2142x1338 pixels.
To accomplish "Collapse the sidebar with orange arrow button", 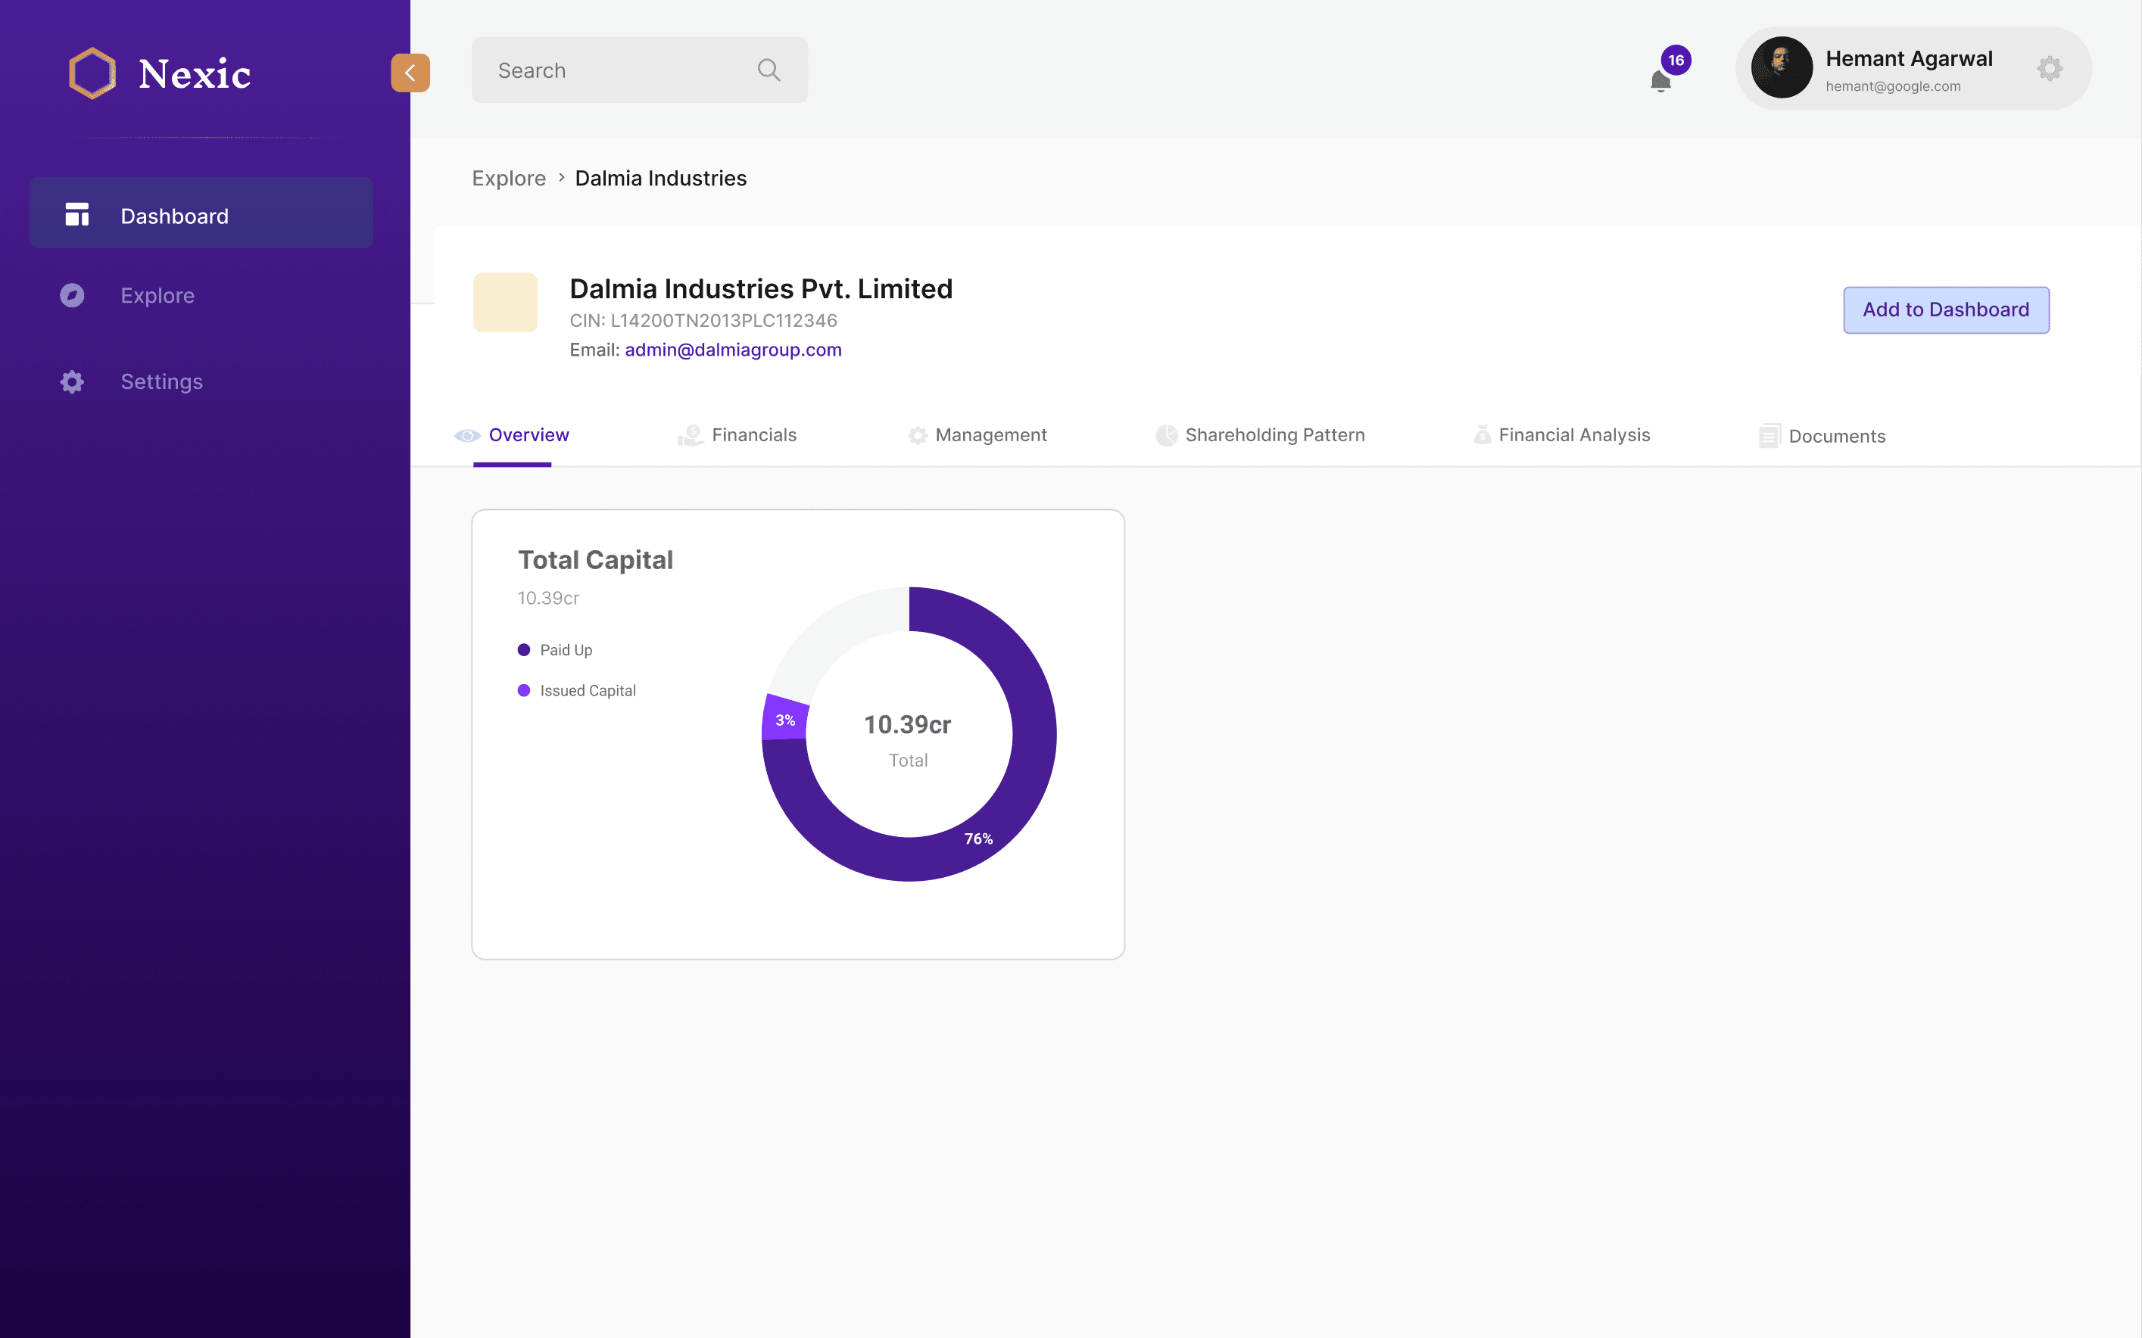I will pyautogui.click(x=410, y=73).
